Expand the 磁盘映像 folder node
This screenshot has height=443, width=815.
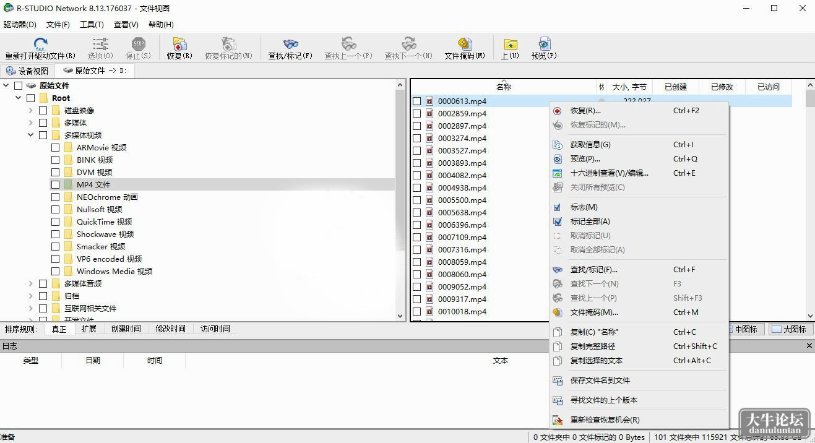pyautogui.click(x=31, y=110)
